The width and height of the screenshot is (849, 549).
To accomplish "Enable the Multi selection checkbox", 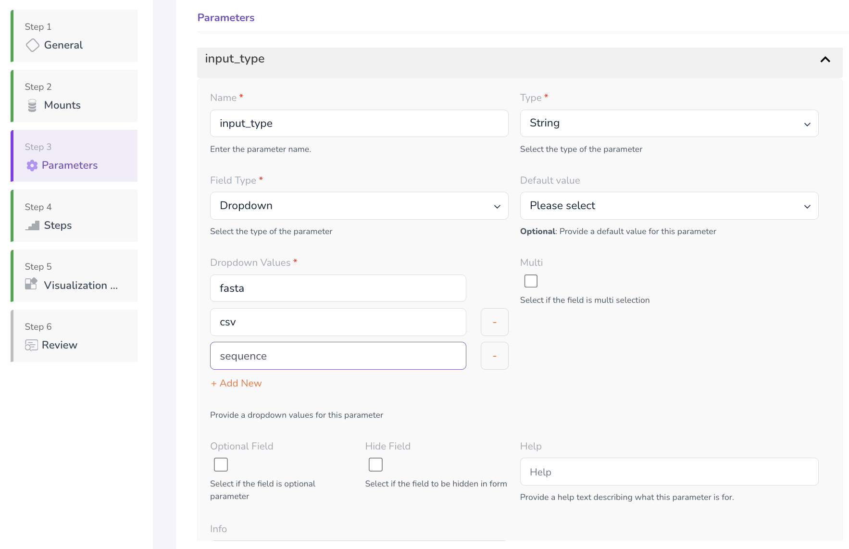I will click(x=531, y=281).
